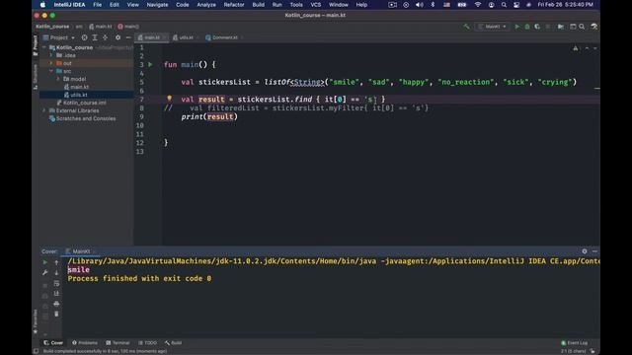Click the gutter run arrow beside fun main
This screenshot has height=355, width=632.
click(150, 64)
